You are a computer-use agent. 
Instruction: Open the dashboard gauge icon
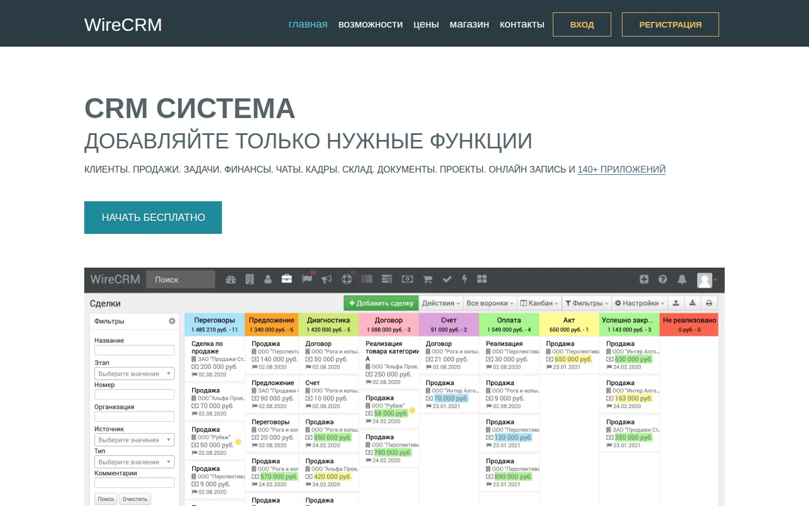[231, 279]
